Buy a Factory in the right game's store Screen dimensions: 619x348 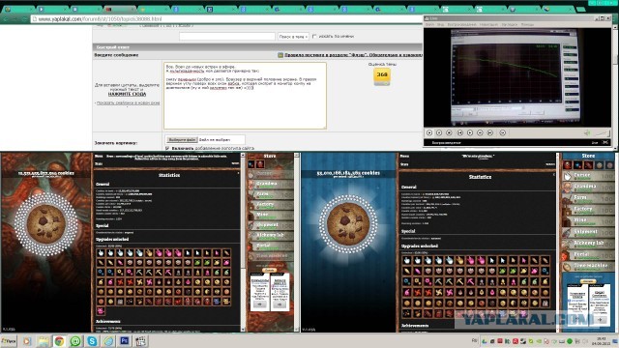click(588, 210)
